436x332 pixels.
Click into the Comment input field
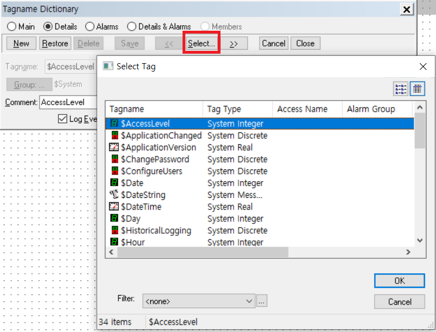(x=68, y=102)
